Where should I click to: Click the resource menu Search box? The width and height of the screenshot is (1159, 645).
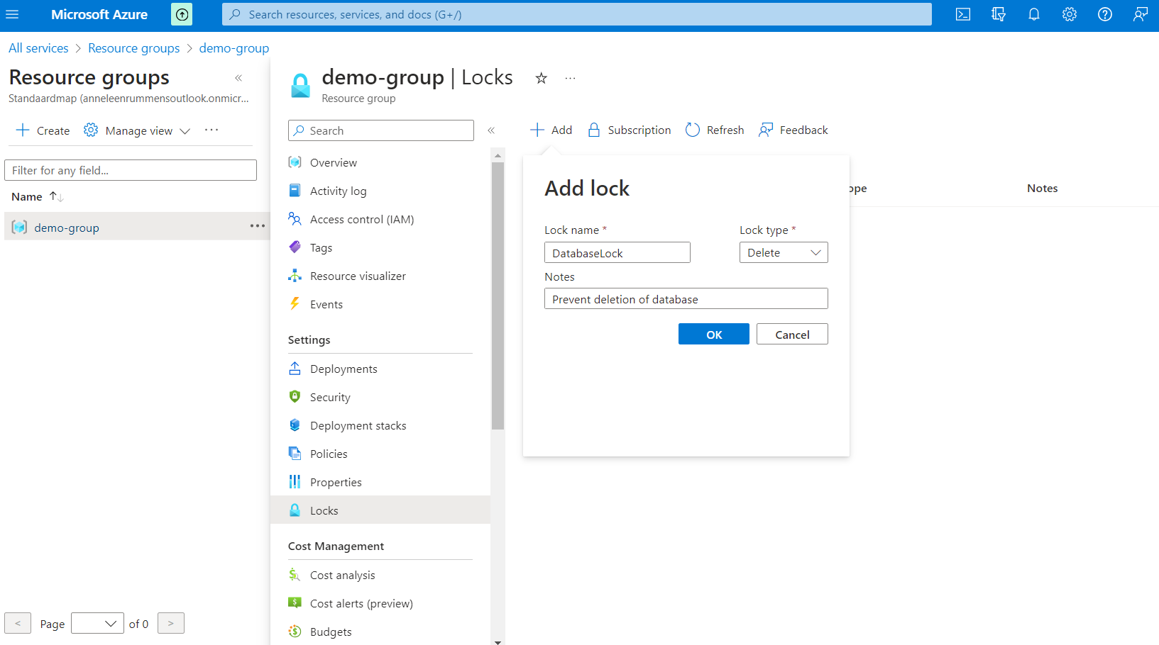click(x=381, y=130)
